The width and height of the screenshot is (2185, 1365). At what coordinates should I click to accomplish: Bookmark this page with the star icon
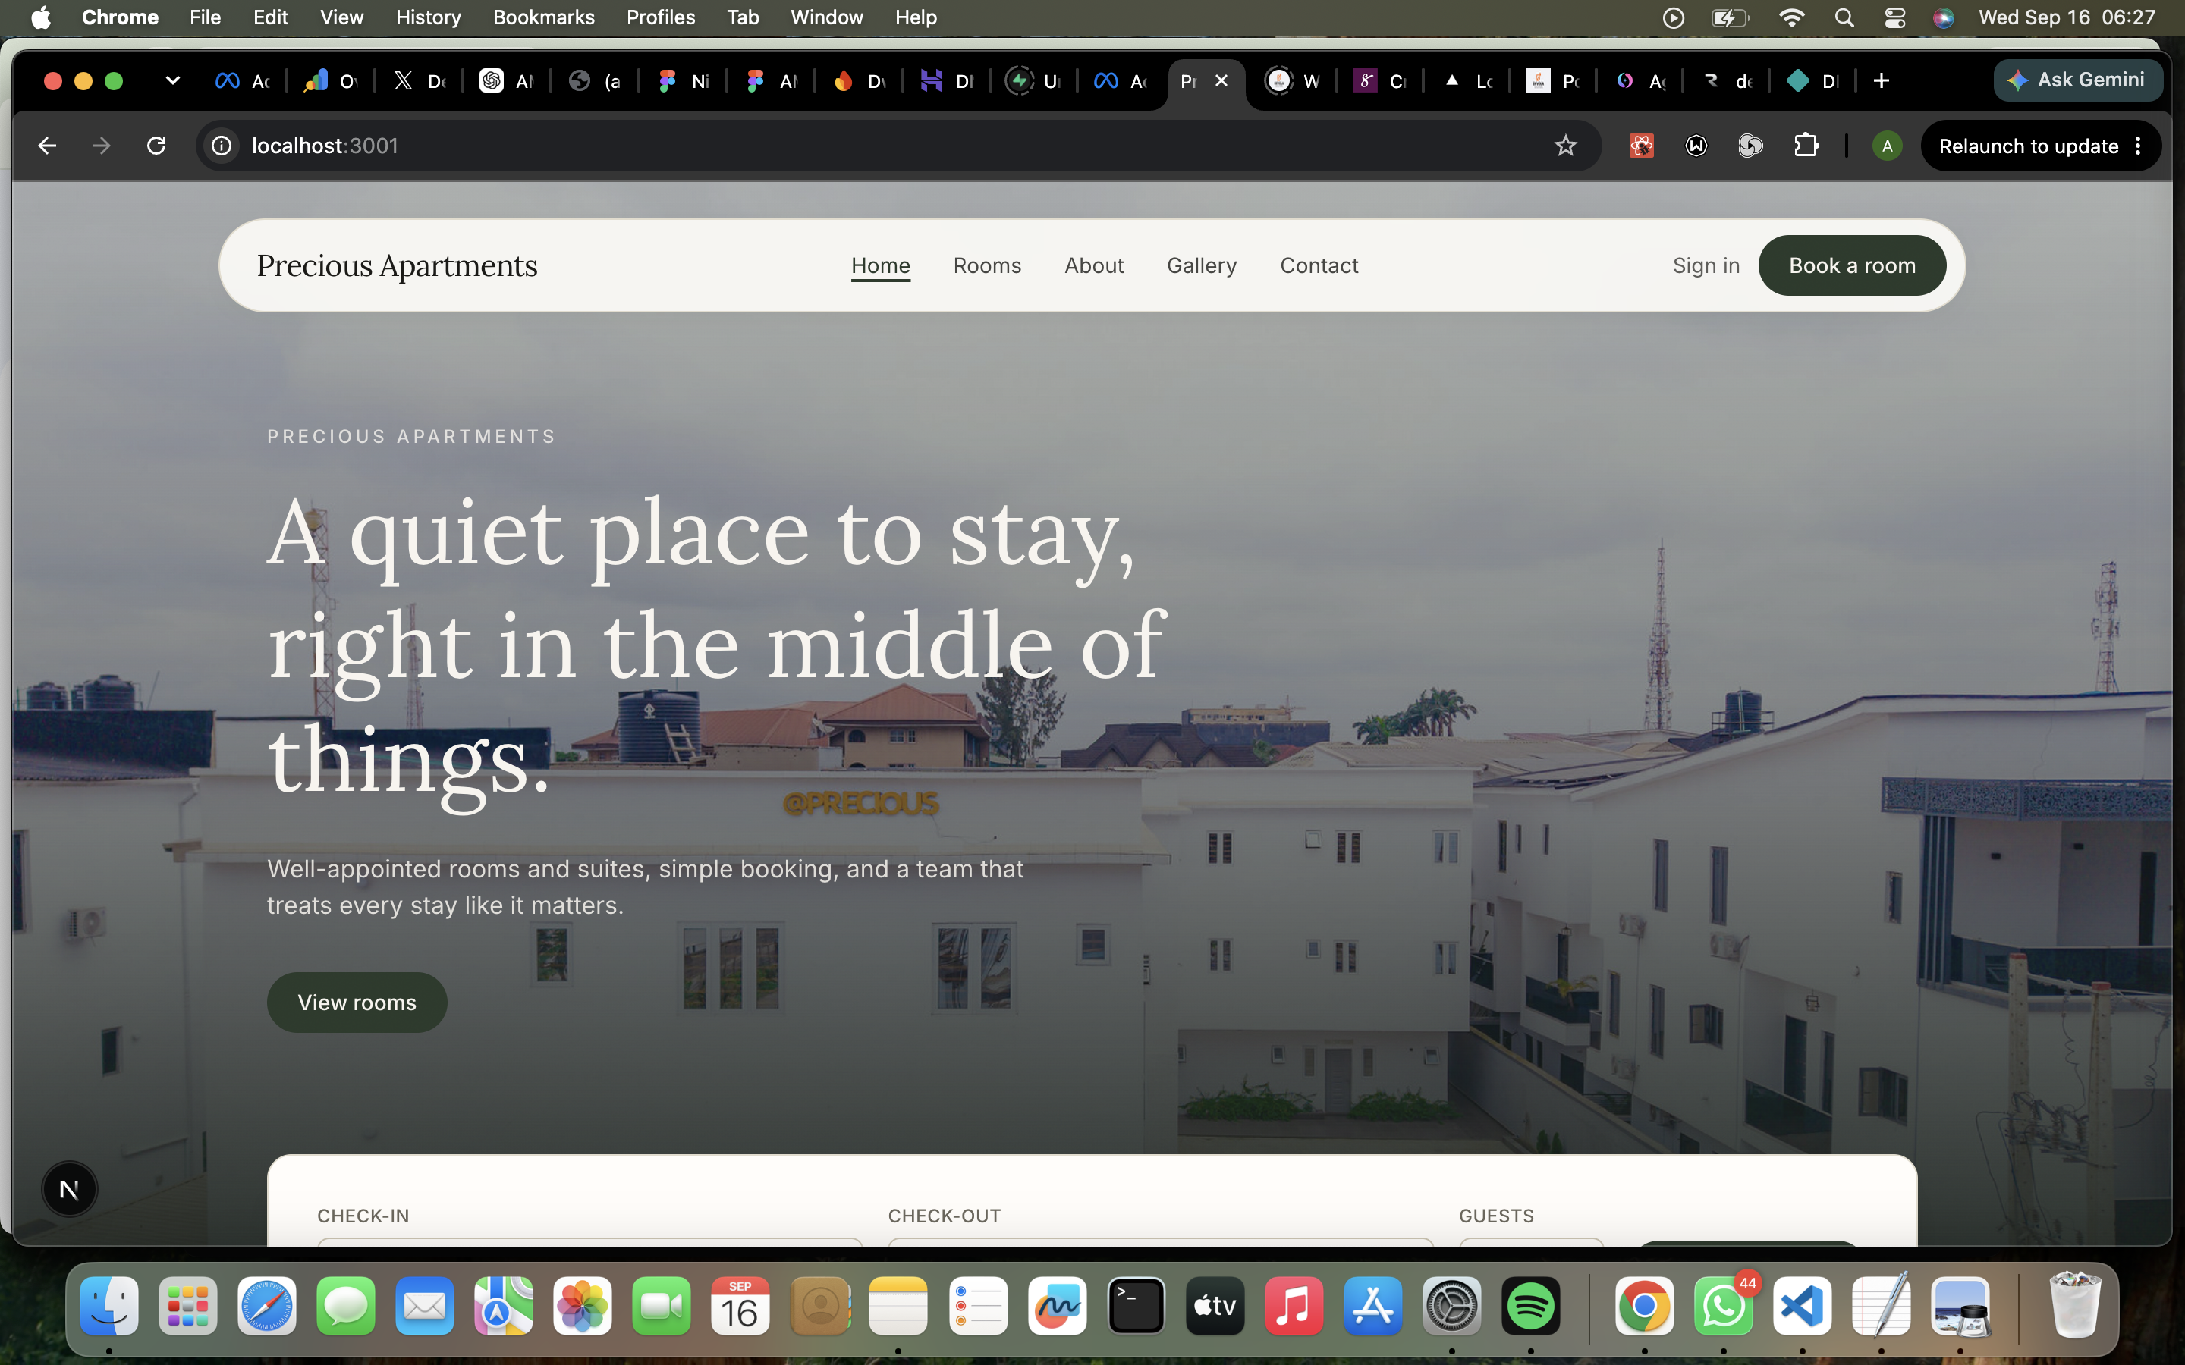[x=1564, y=146]
